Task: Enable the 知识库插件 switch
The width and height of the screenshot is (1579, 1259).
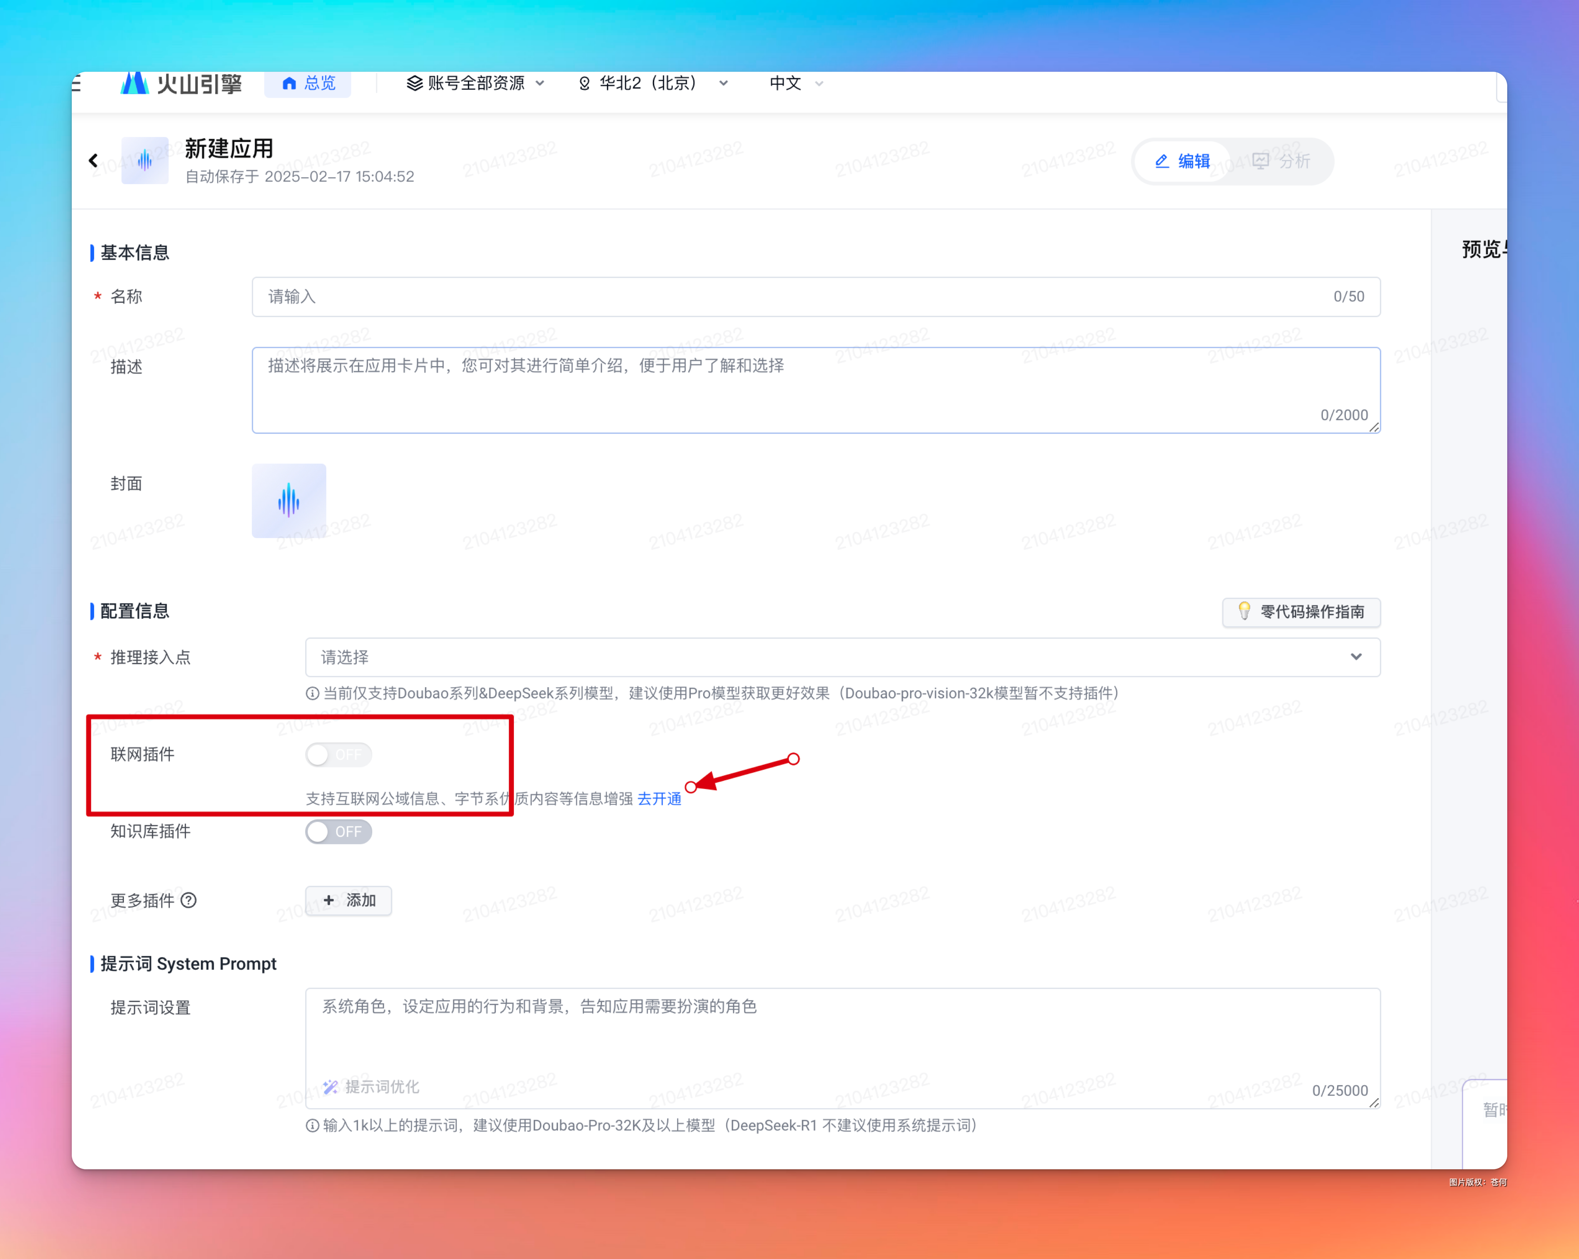Action: point(338,831)
